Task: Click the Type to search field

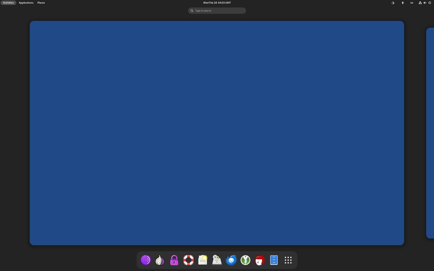Action: click(217, 10)
